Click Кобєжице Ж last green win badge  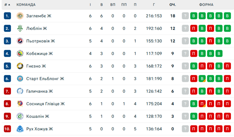219,53
